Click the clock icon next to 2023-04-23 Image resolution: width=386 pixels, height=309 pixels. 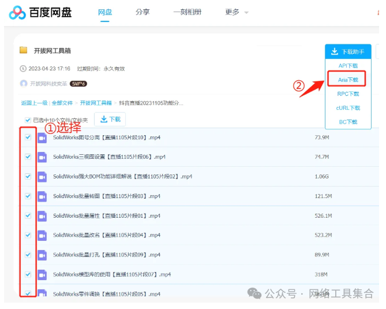click(x=23, y=69)
